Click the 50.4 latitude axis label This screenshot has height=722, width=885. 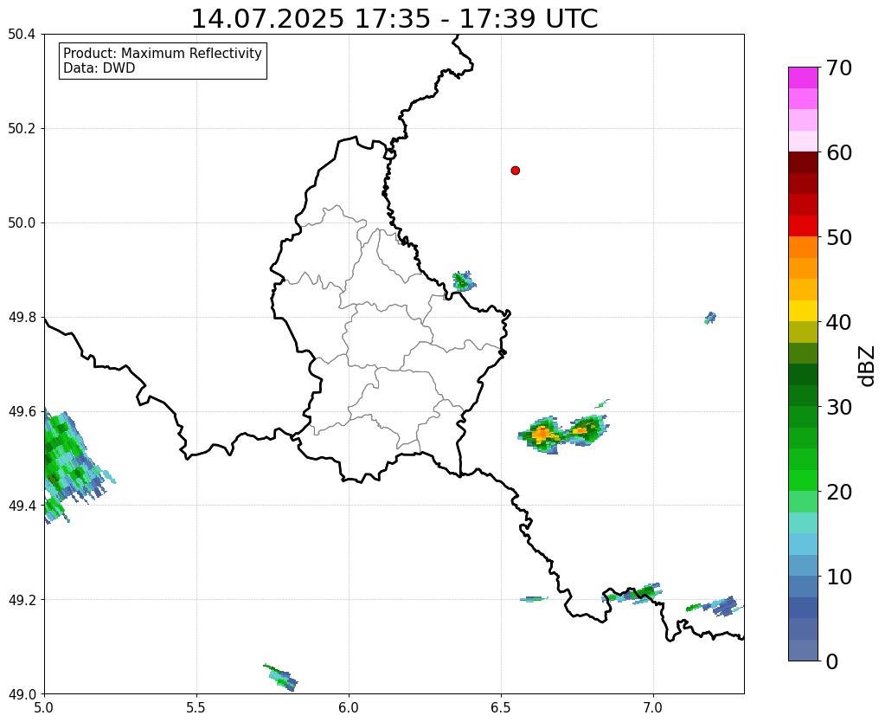coord(22,35)
